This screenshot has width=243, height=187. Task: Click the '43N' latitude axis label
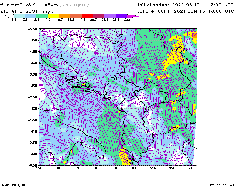(x=34, y=86)
